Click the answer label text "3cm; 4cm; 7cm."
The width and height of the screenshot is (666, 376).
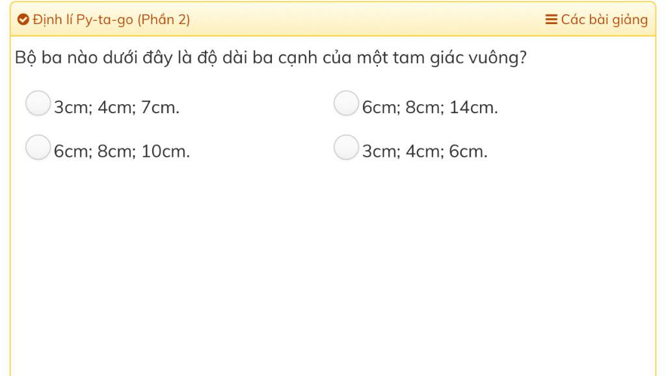pos(116,107)
